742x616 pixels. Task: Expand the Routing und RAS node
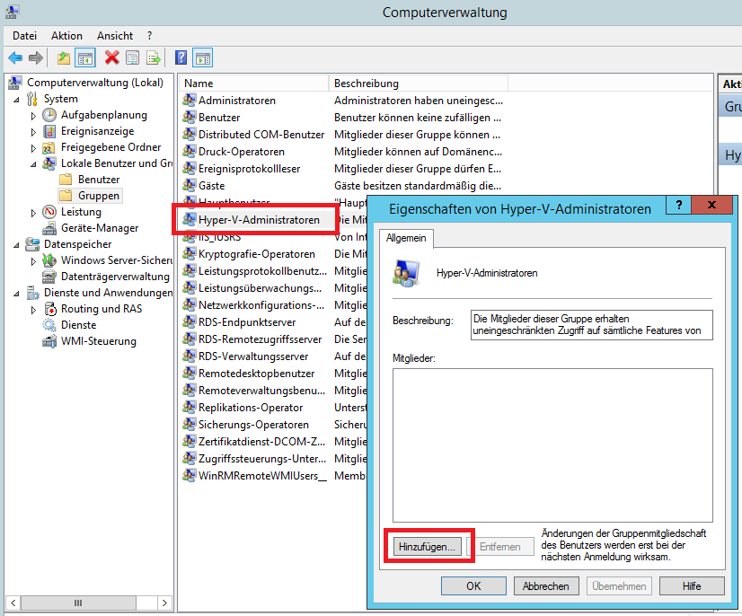coord(34,310)
